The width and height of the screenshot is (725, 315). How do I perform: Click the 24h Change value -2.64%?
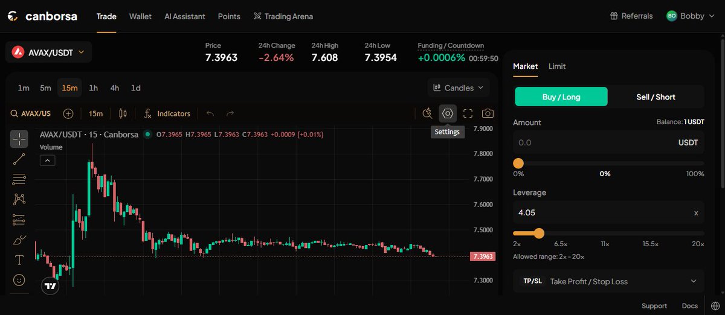coord(276,58)
